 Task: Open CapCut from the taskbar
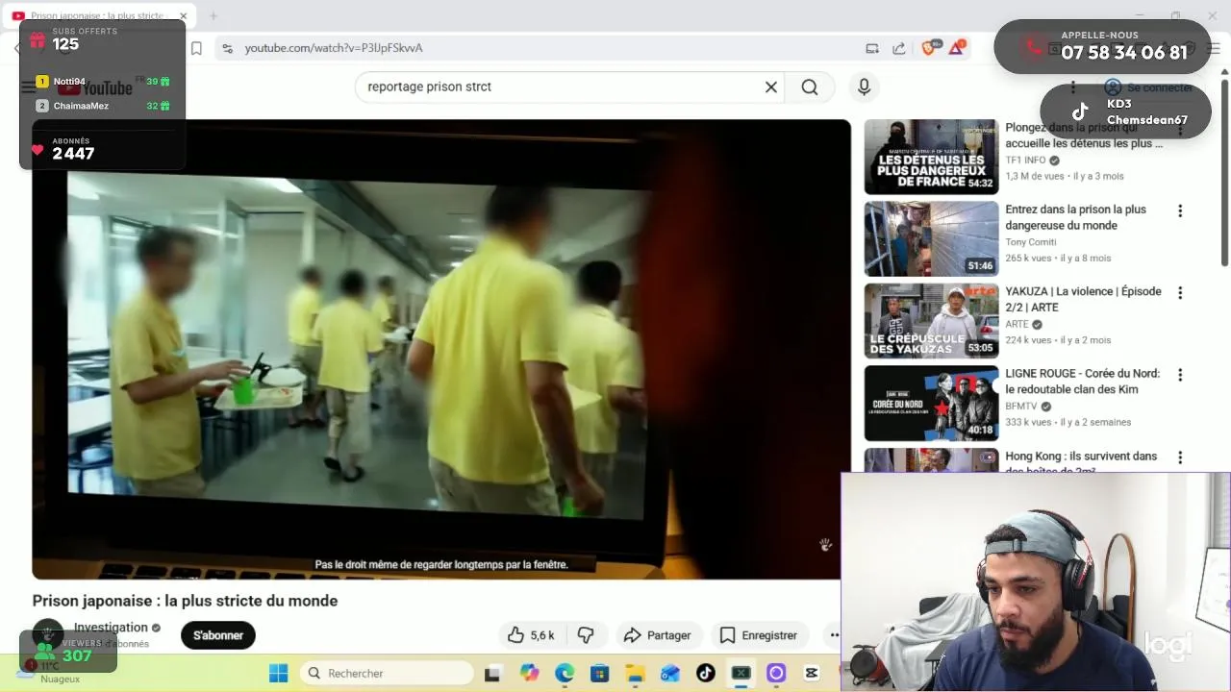coord(812,673)
